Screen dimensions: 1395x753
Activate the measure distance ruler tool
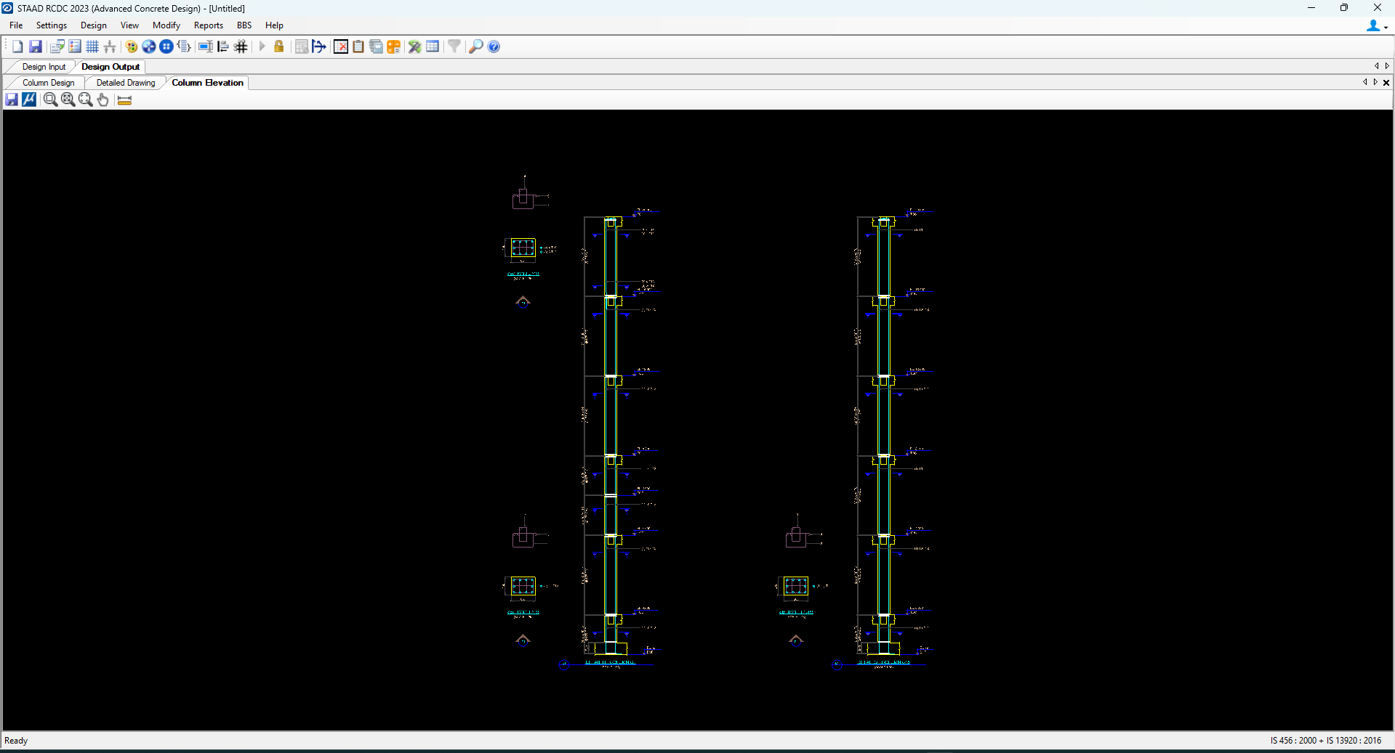pos(124,100)
